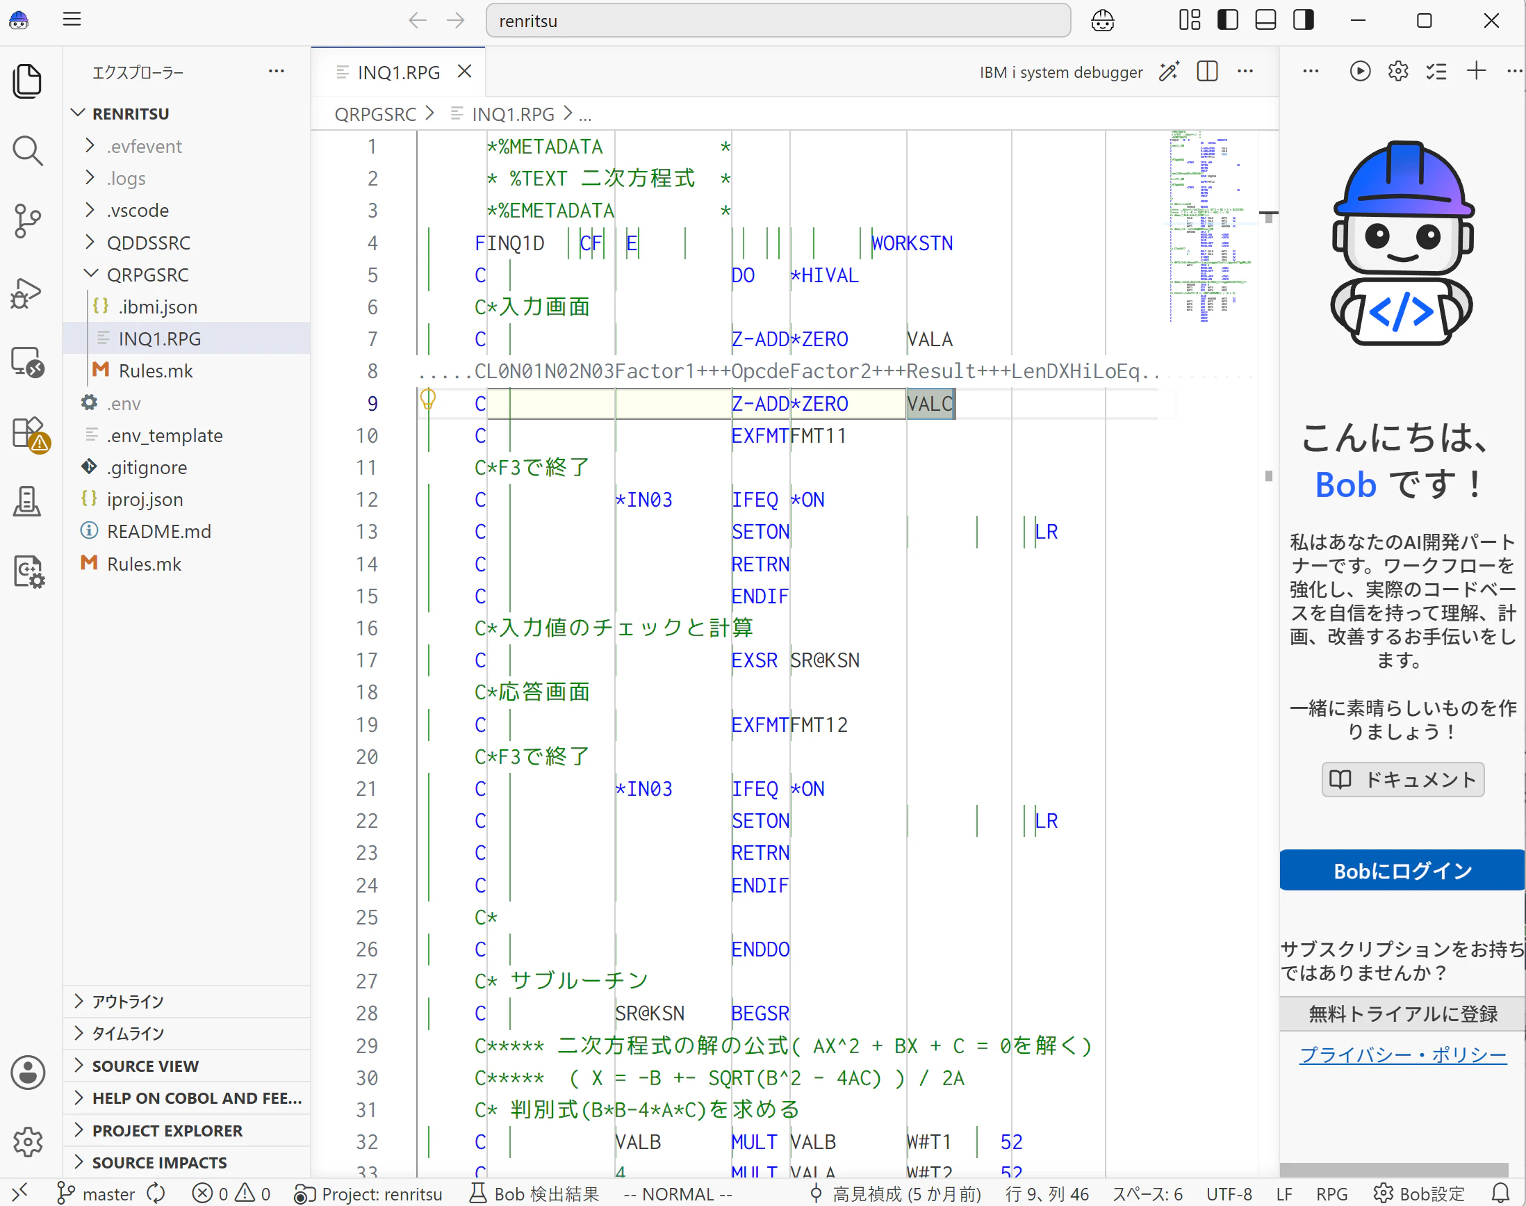This screenshot has height=1206, width=1526.
Task: Click the gear icon in Bob panel header
Action: [1397, 72]
